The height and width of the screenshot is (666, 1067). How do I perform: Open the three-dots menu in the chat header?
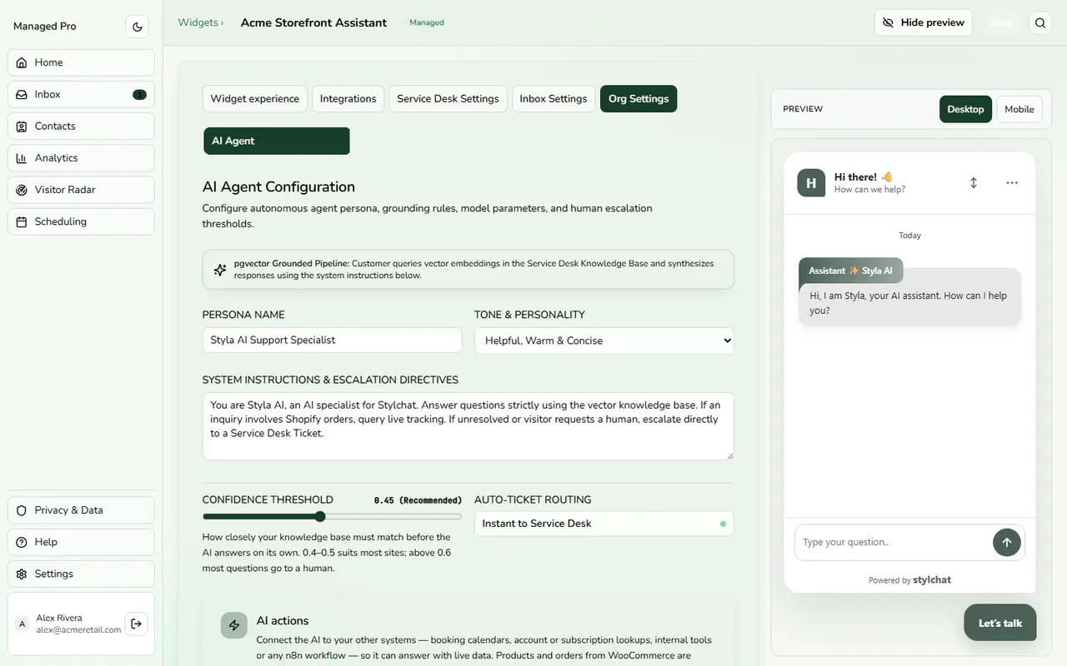pyautogui.click(x=1012, y=183)
